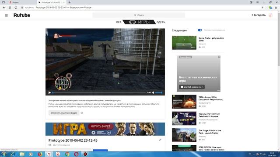Select the ВСЕ category tab
This screenshot has height=157, width=280.
[119, 22]
